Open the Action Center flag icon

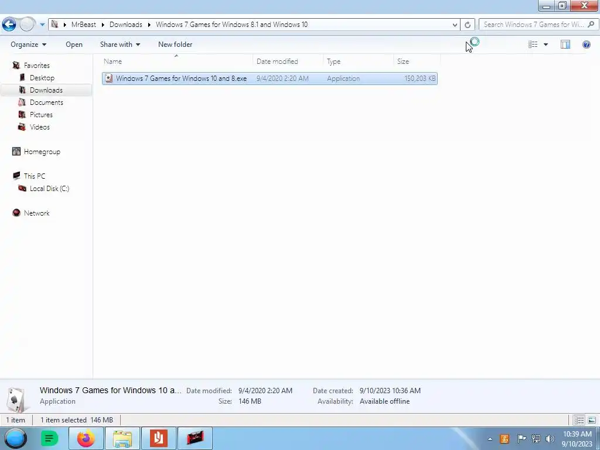tap(521, 439)
